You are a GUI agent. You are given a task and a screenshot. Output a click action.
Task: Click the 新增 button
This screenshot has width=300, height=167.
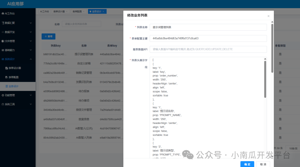(x=48, y=36)
